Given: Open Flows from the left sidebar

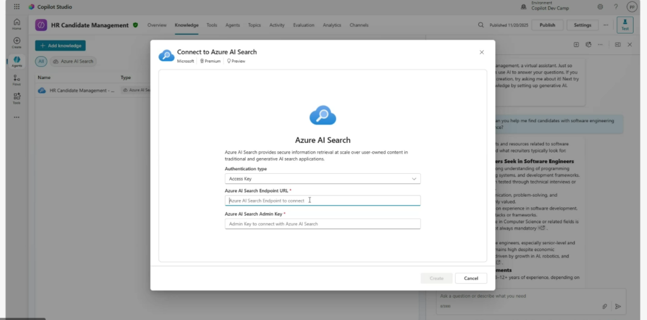Looking at the screenshot, I should (16, 80).
